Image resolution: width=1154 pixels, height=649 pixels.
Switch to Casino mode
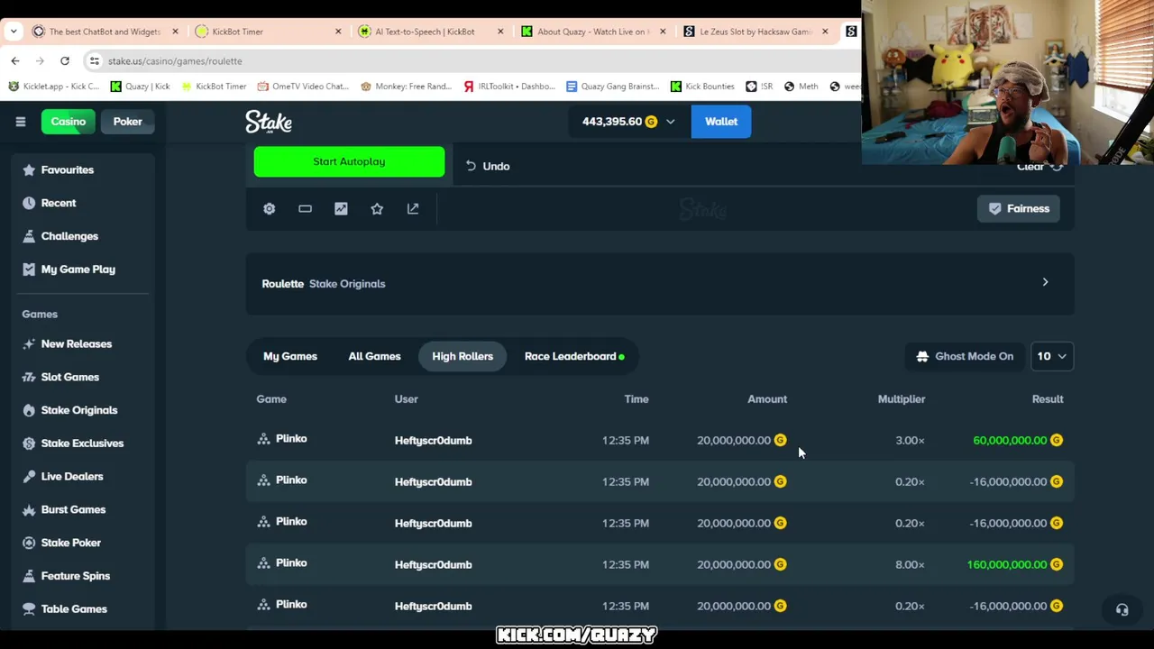coord(68,122)
